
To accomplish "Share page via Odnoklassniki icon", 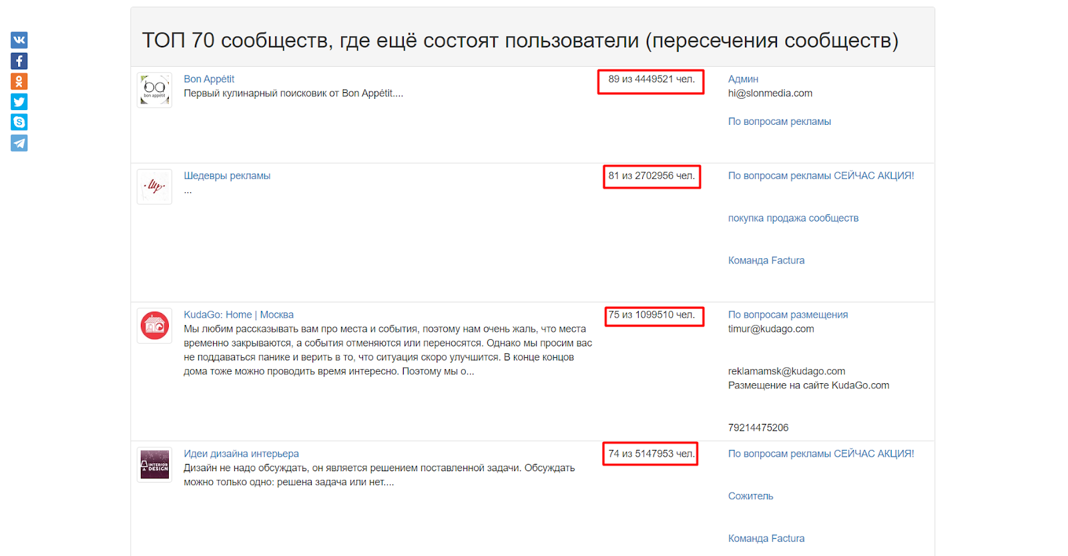I will pos(19,81).
